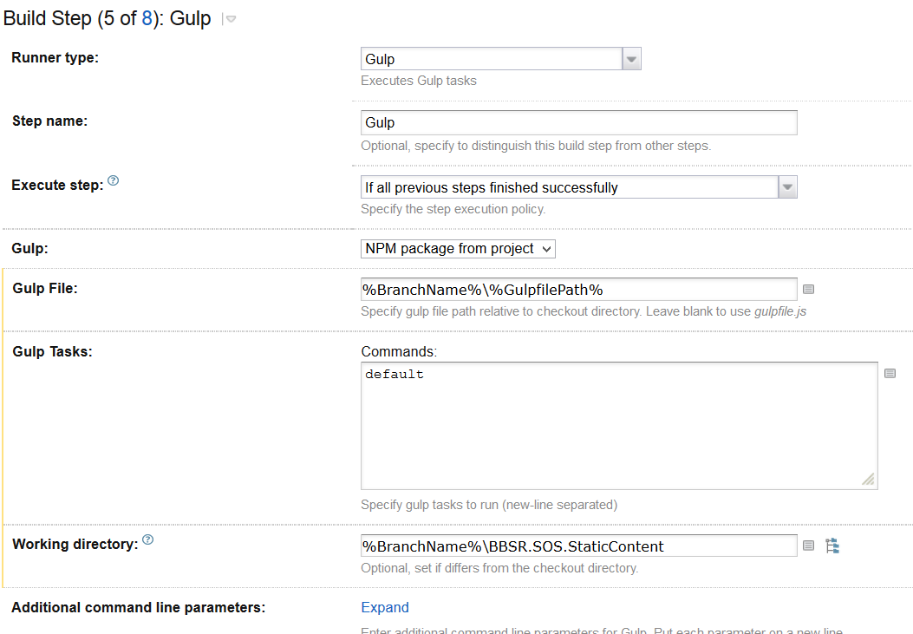Click inside the Gulp Tasks Commands textarea
Viewport: 913px width, 634px height.
coord(619,425)
